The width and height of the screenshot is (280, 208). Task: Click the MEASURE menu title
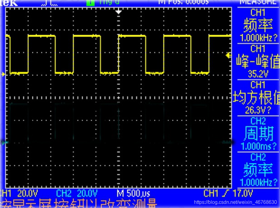pos(258,2)
